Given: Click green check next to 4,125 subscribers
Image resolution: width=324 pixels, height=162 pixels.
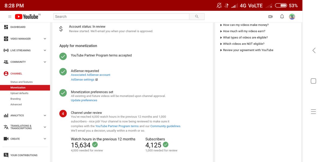Looking at the screenshot, I should click(x=166, y=144).
